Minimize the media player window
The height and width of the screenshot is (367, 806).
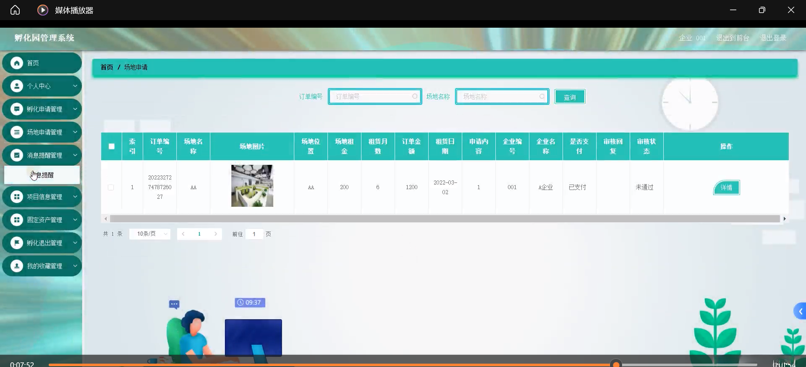pyautogui.click(x=733, y=10)
